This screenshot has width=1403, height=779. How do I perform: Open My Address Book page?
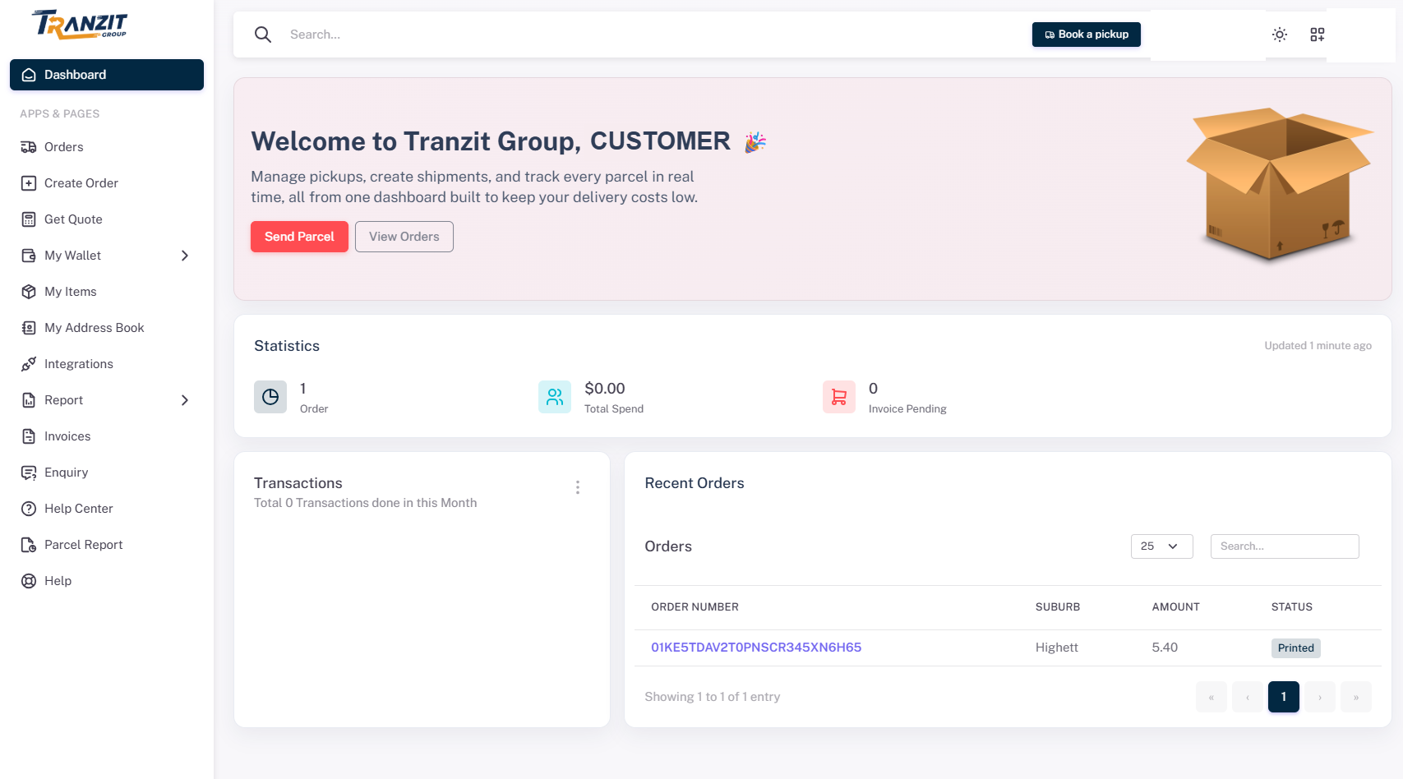pos(107,328)
